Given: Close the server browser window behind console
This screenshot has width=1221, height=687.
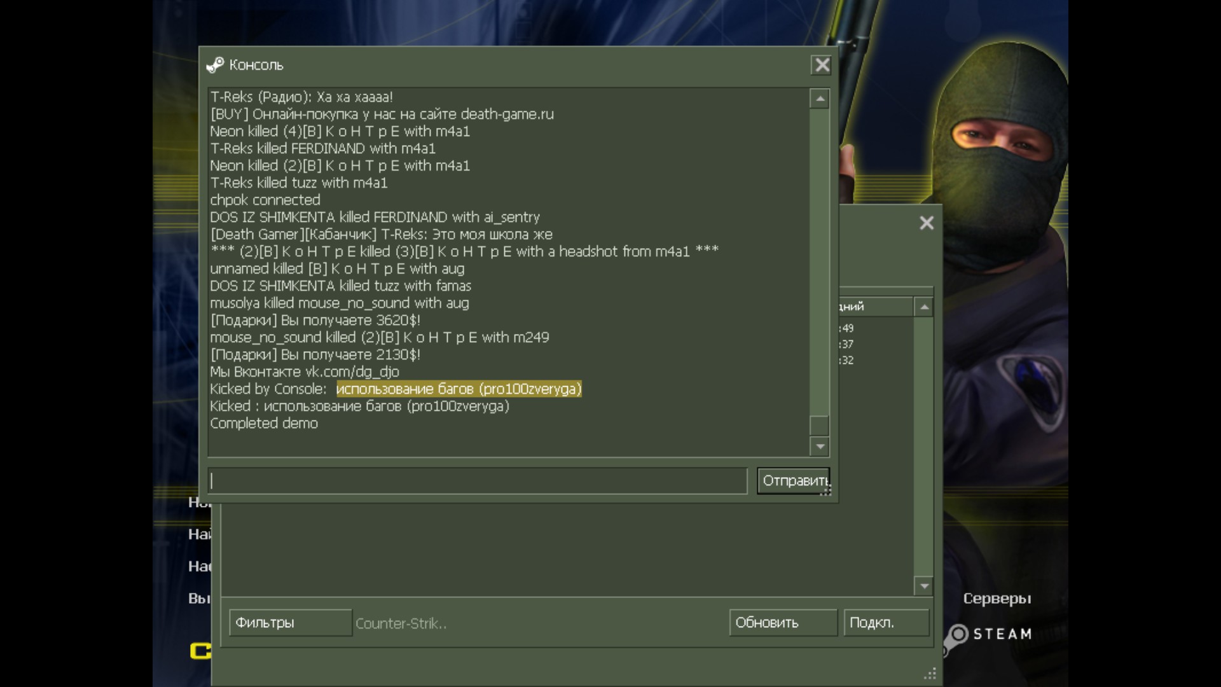Looking at the screenshot, I should point(927,223).
